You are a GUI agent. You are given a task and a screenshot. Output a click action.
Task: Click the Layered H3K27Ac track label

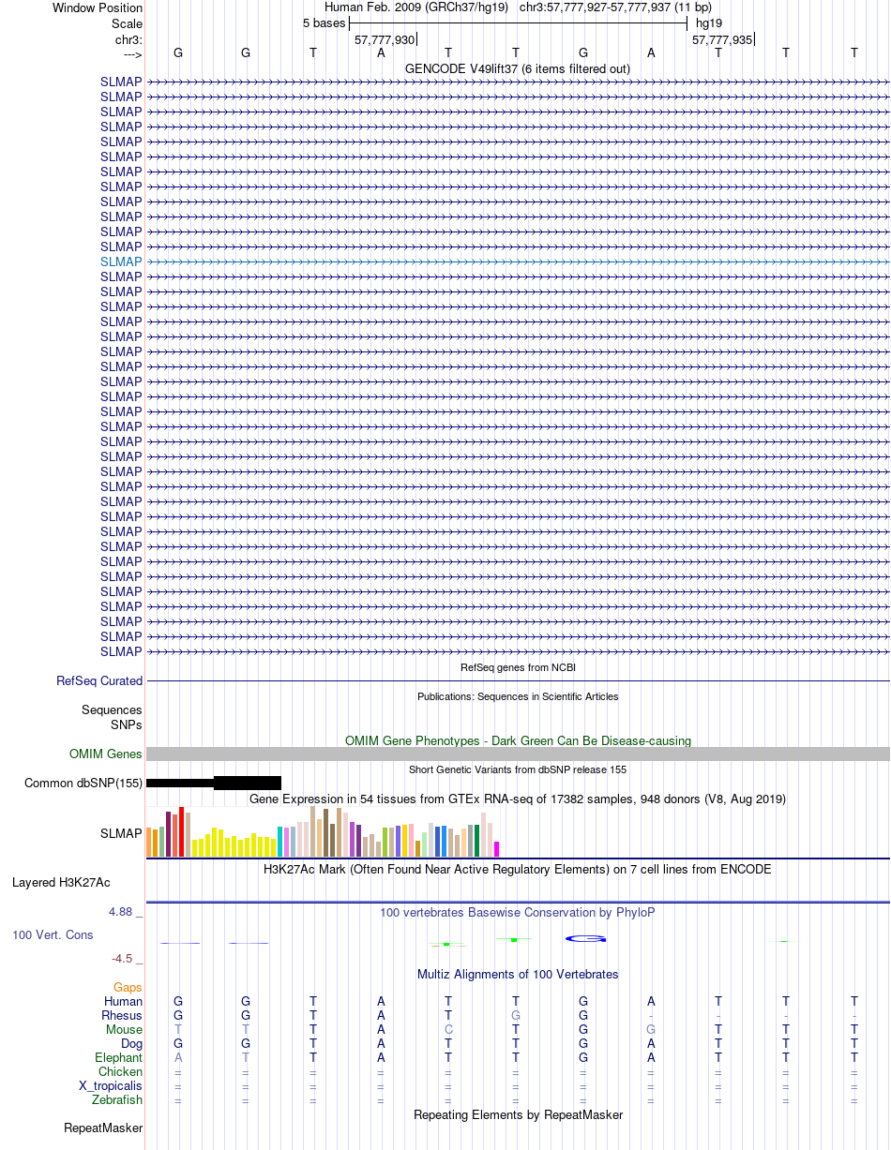pyautogui.click(x=61, y=882)
